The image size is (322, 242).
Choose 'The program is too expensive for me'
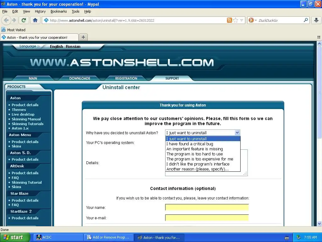(x=203, y=159)
